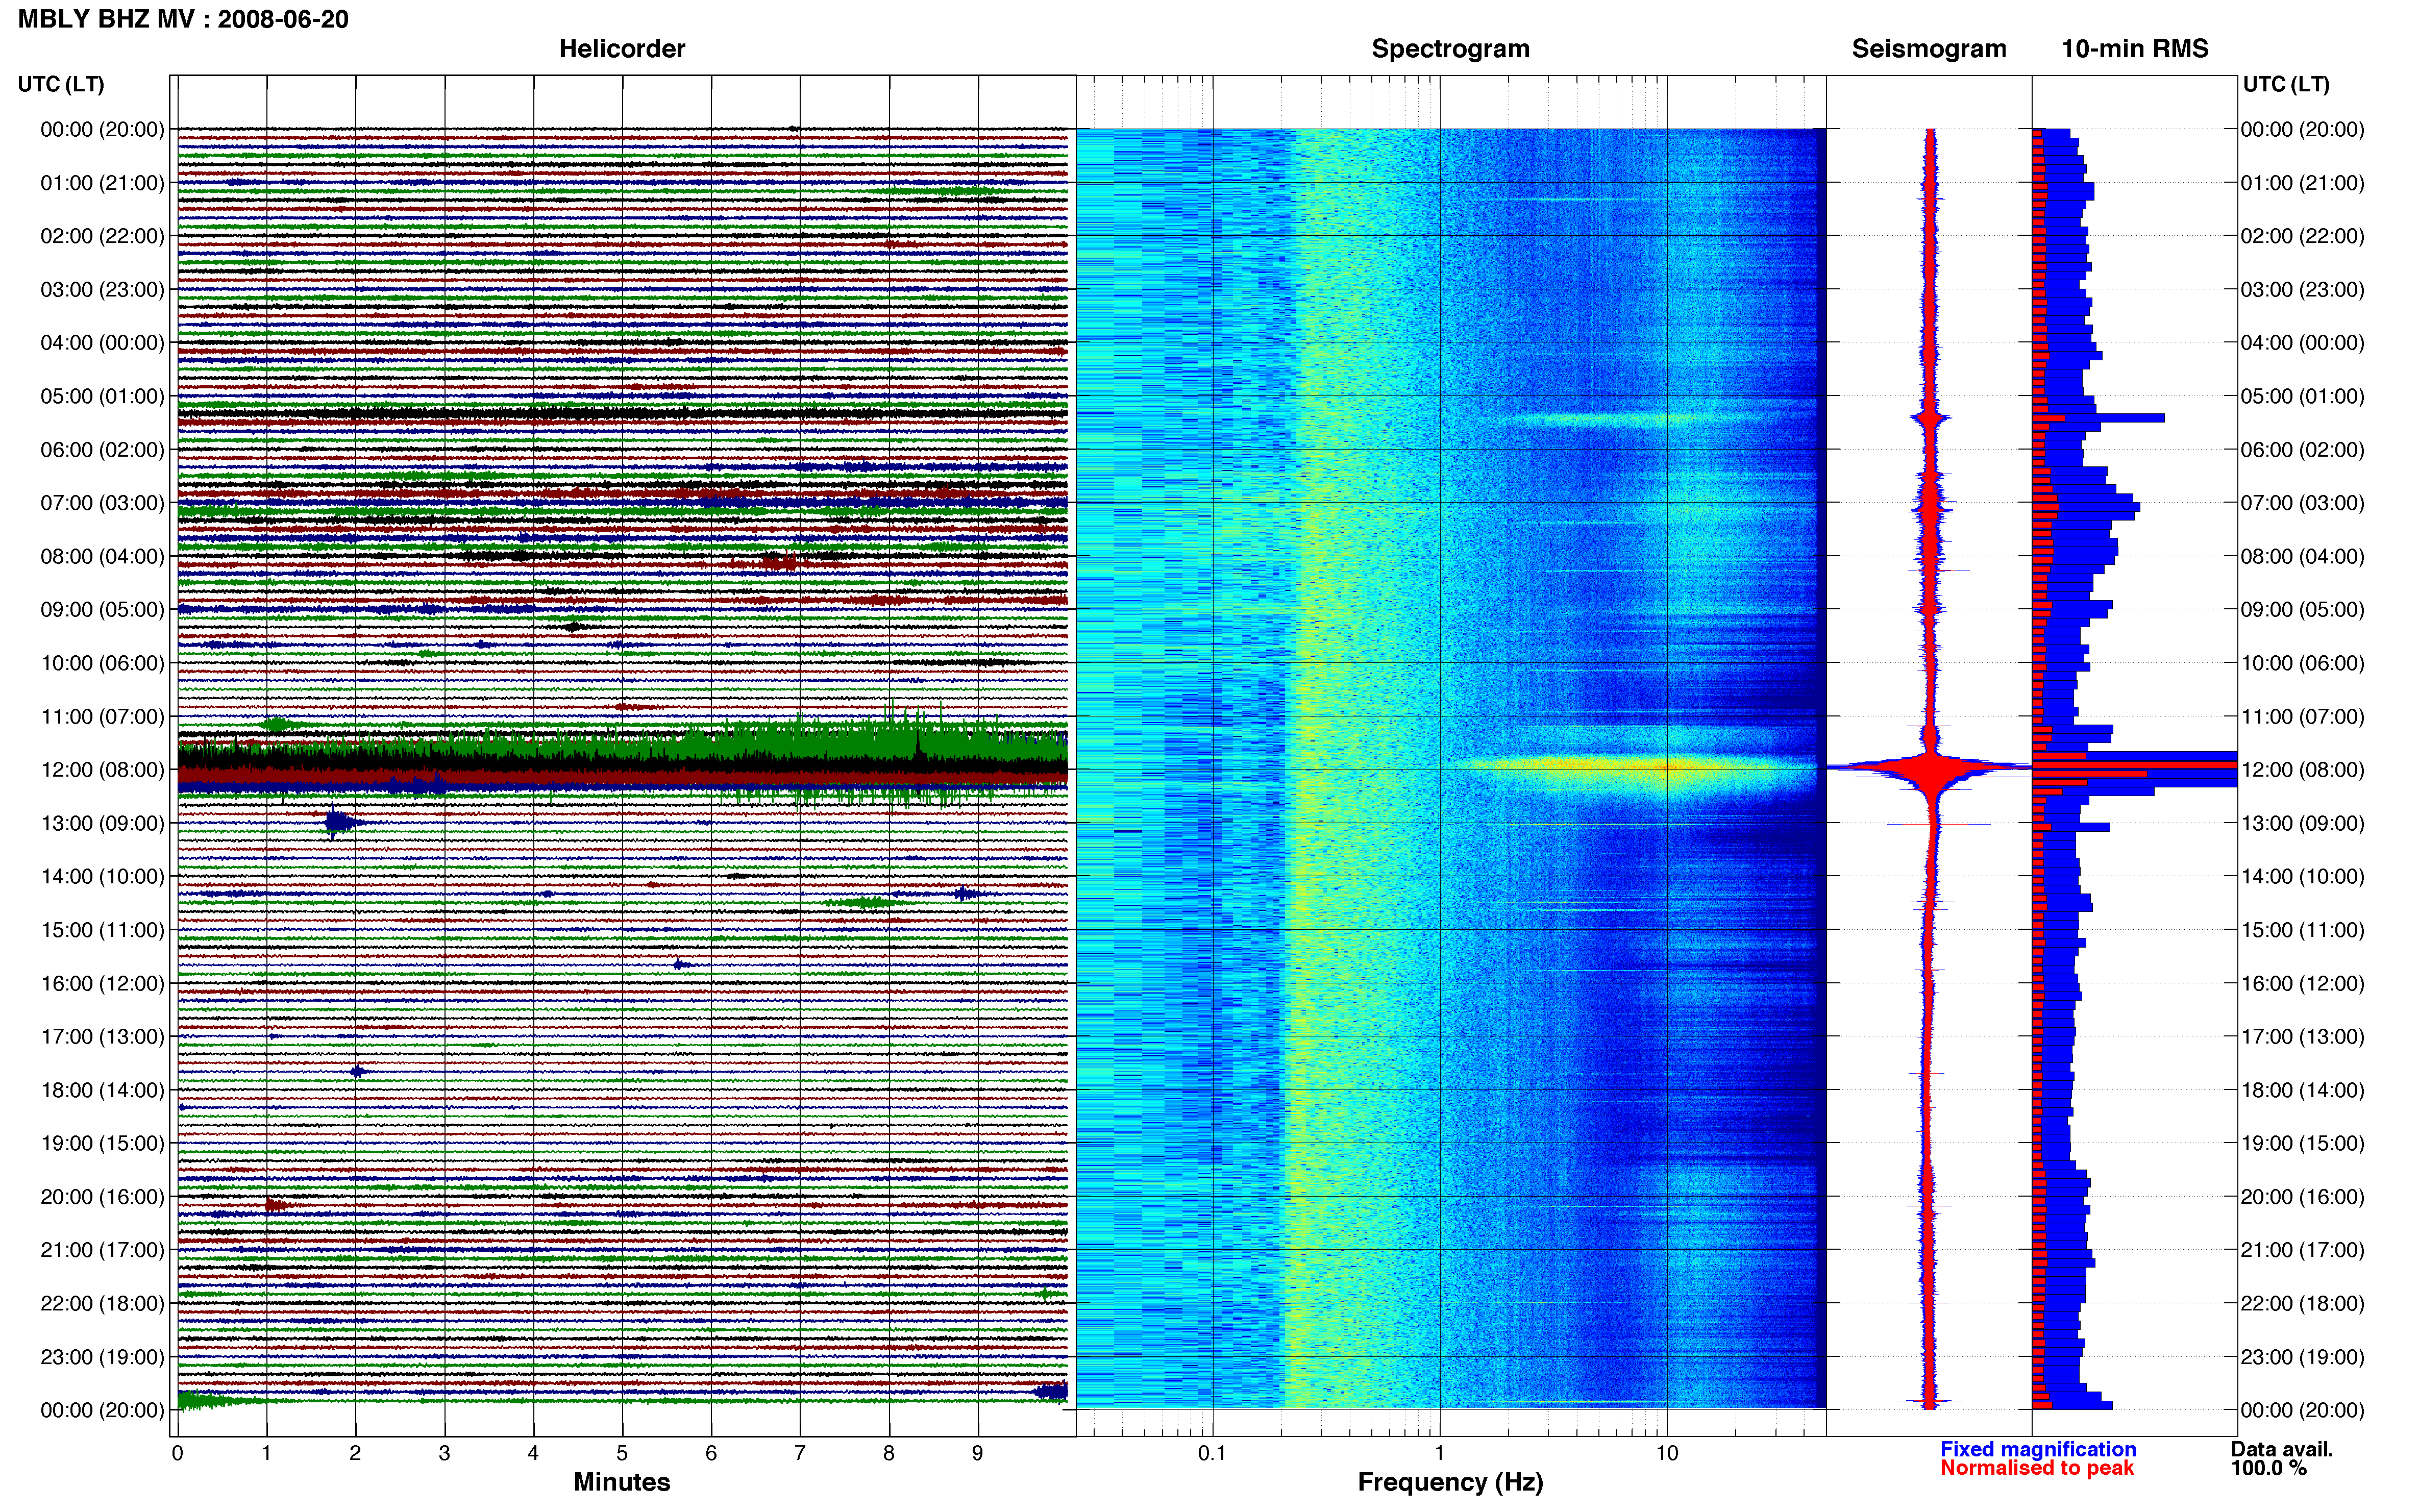Click right time label '06:00 (02:00)'

(2302, 450)
